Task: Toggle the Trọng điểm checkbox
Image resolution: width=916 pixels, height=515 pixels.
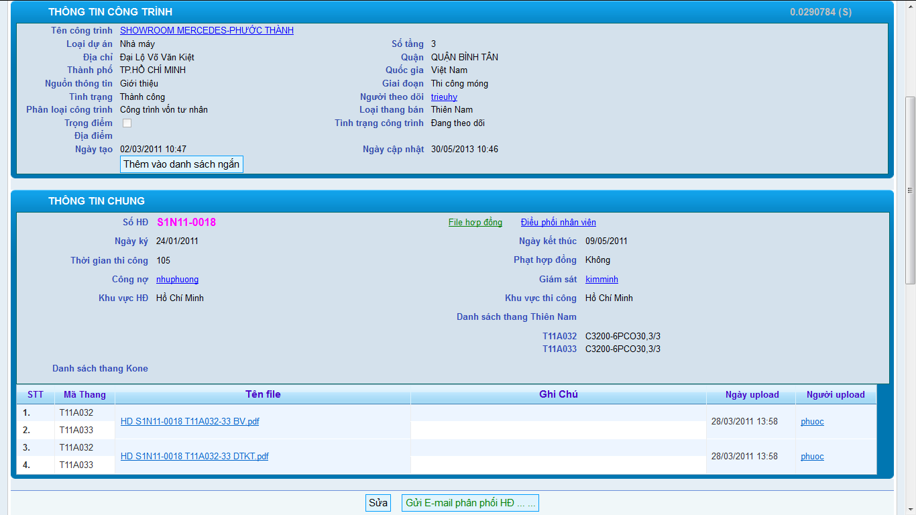Action: pos(127,123)
